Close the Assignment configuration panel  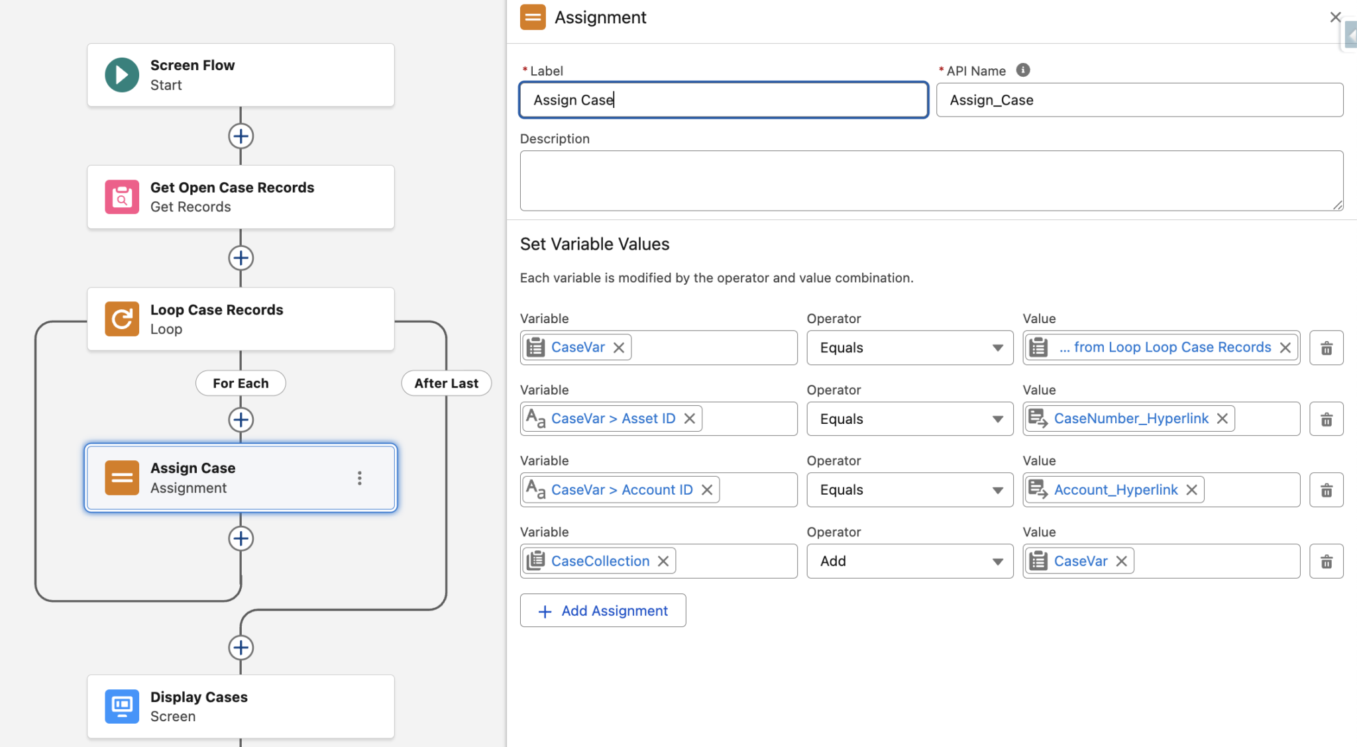1334,17
